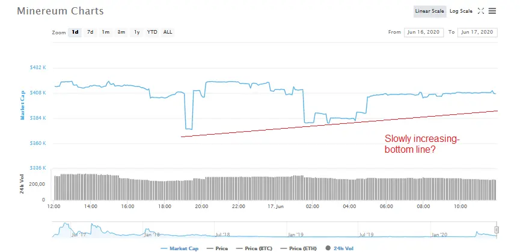The height and width of the screenshot is (252, 520).
Task: Select the 1d zoom range
Action: [x=75, y=32]
